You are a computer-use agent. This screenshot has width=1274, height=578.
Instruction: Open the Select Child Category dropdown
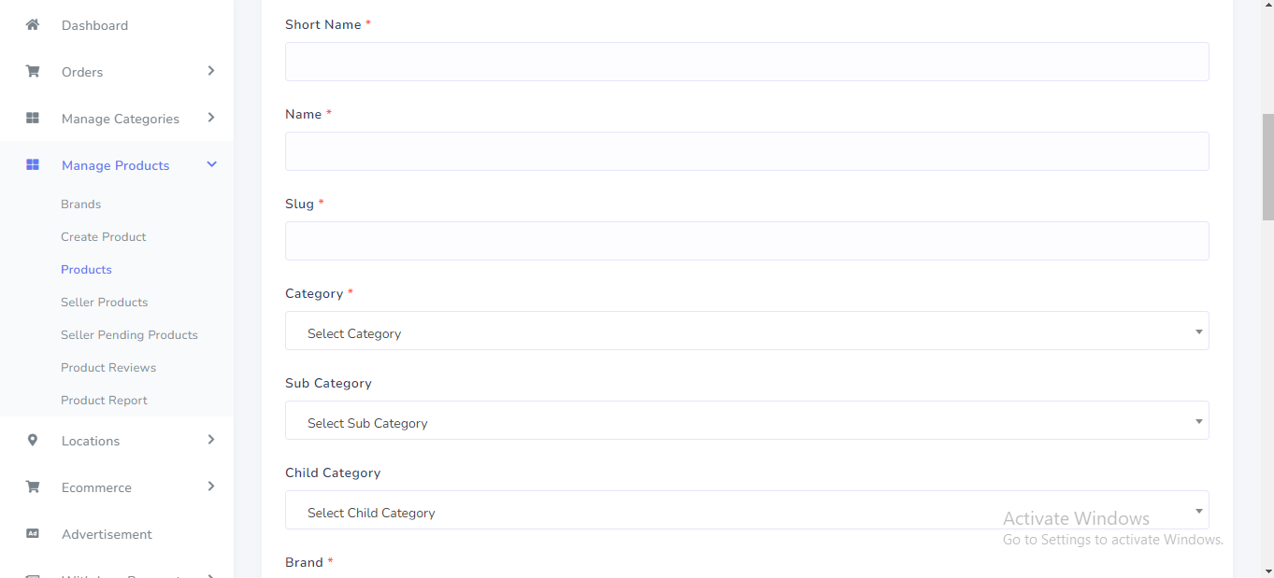[x=746, y=511]
